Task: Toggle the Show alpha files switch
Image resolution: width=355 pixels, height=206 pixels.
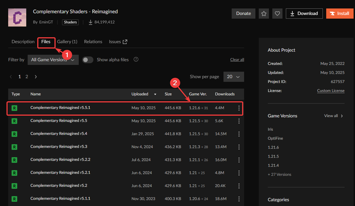Action: click(x=88, y=60)
